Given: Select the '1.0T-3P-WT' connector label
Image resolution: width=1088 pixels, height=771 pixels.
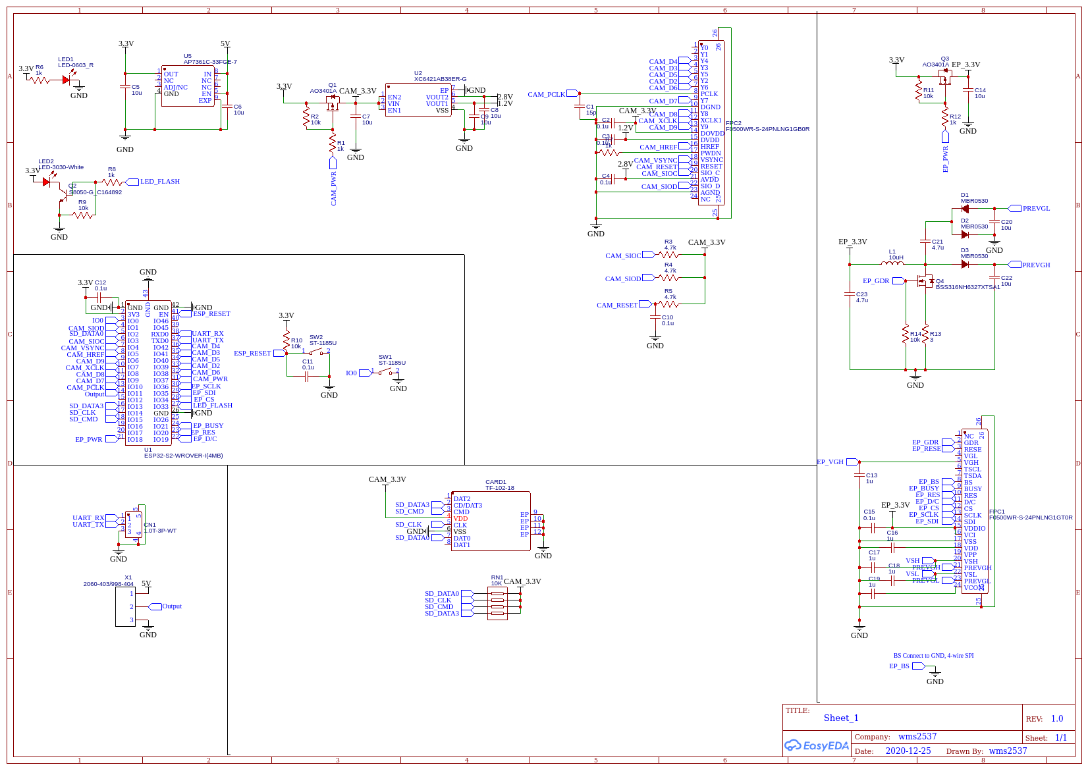Looking at the screenshot, I should pyautogui.click(x=160, y=530).
